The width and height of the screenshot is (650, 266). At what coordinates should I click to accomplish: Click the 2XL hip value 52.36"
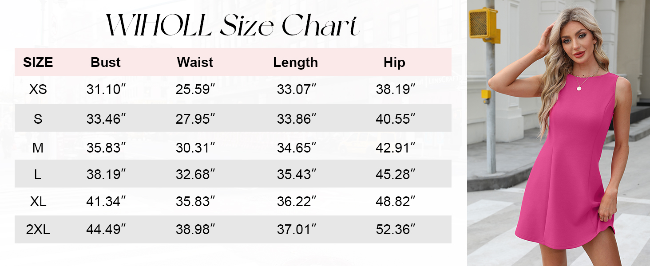[x=396, y=230]
